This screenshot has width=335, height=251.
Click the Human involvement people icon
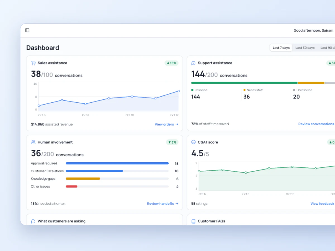point(33,142)
